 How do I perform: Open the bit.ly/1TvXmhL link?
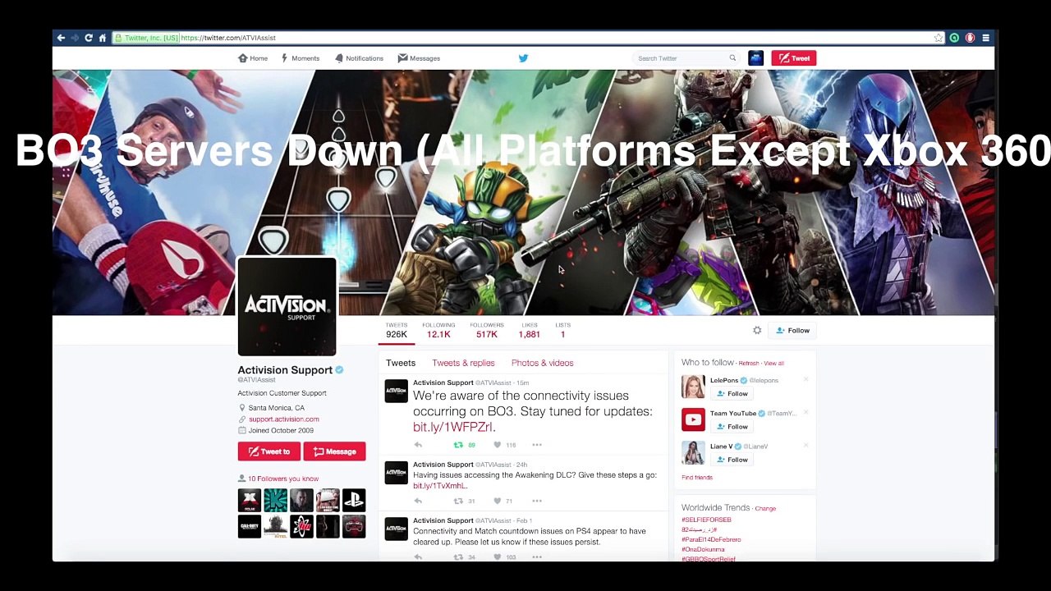tap(440, 486)
